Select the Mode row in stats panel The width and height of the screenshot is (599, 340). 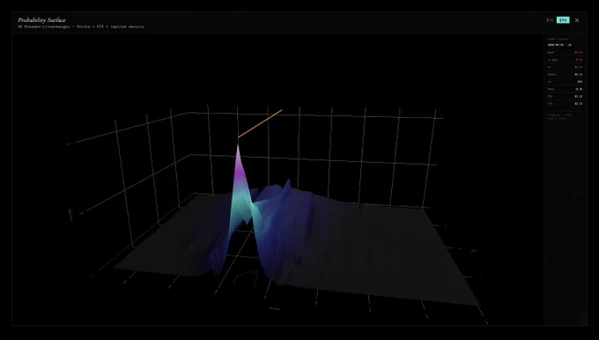pos(565,52)
